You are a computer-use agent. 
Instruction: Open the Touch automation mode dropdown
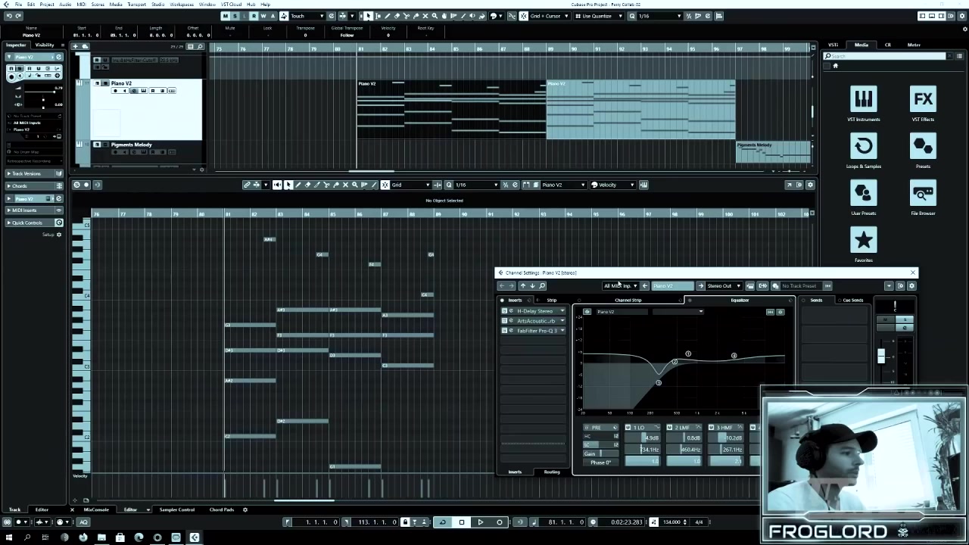click(307, 16)
